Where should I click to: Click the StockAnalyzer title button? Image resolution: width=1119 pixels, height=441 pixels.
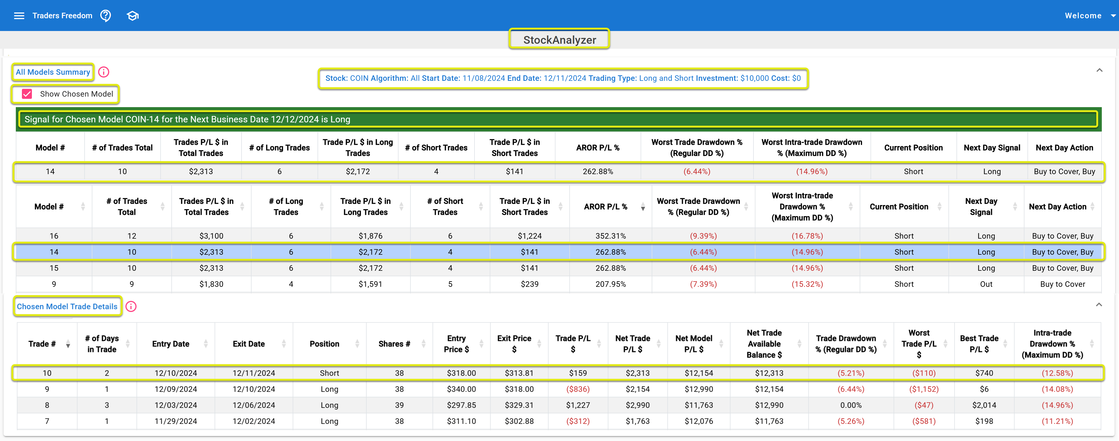click(x=559, y=40)
